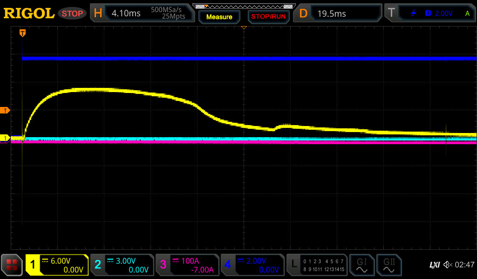This screenshot has height=279, width=477.
Task: Click the LXI network status icon
Action: pyautogui.click(x=434, y=265)
